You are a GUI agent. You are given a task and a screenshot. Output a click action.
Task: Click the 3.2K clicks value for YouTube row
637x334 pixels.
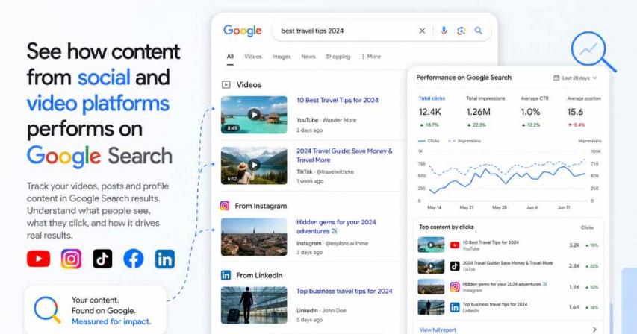pyautogui.click(x=574, y=245)
